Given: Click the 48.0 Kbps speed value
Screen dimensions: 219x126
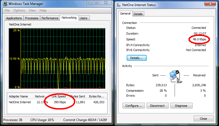Looking at the screenshot, I should pyautogui.click(x=199, y=39).
